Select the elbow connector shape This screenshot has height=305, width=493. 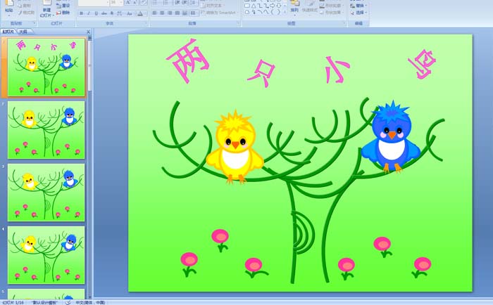coord(260,6)
